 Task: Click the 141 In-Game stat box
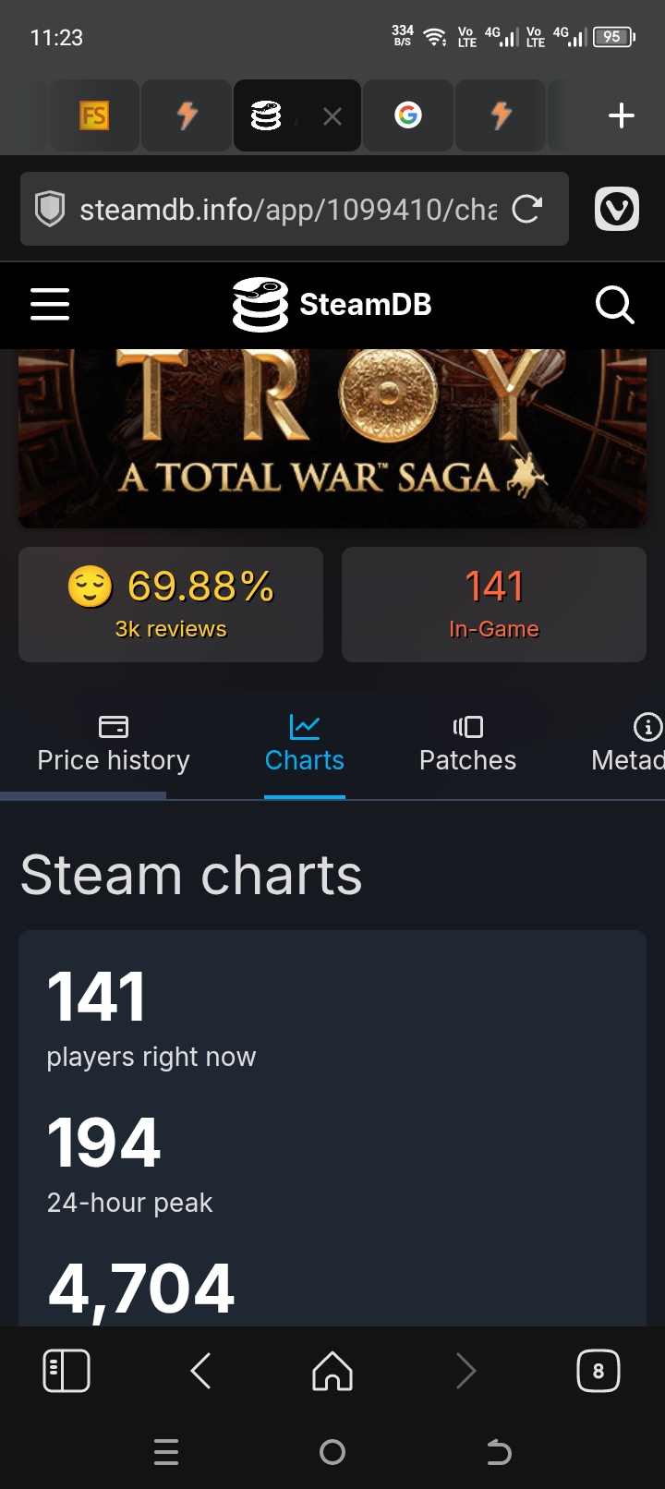pyautogui.click(x=493, y=604)
